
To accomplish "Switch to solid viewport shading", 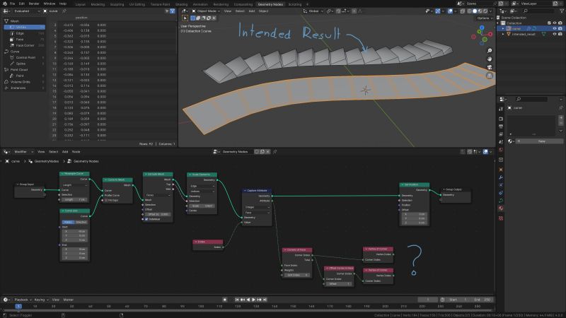I will click(x=475, y=11).
